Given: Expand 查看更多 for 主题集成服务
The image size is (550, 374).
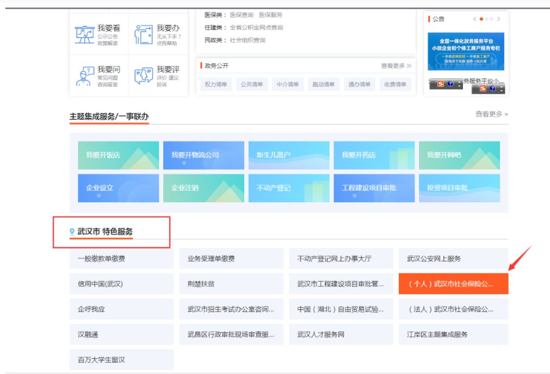Looking at the screenshot, I should 491,114.
